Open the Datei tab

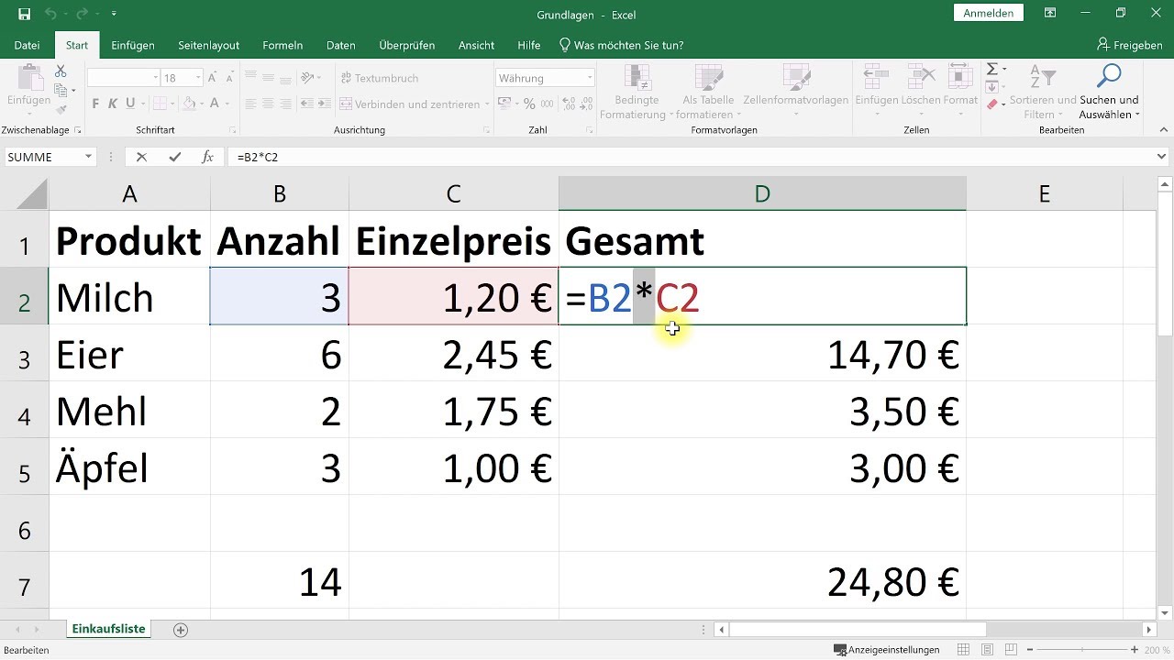point(27,45)
